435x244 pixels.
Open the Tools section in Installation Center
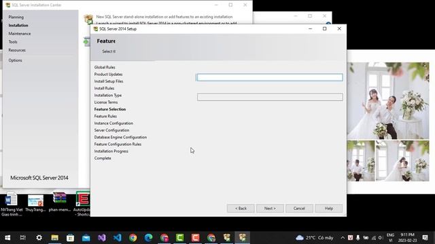tap(13, 42)
